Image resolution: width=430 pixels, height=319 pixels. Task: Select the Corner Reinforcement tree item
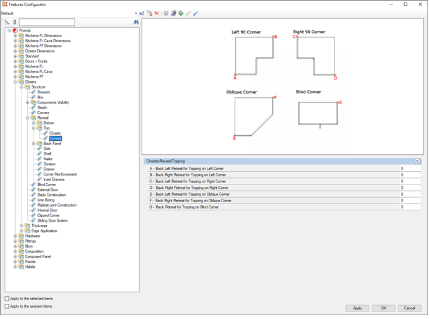coord(60,174)
